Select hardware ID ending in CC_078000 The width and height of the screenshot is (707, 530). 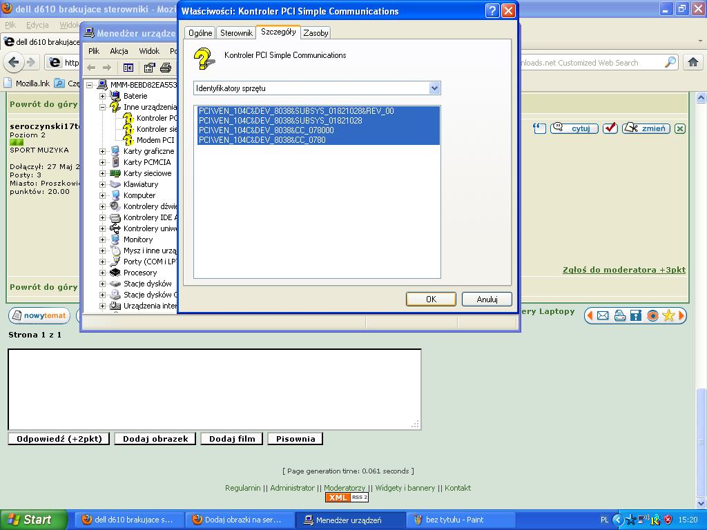pos(267,130)
